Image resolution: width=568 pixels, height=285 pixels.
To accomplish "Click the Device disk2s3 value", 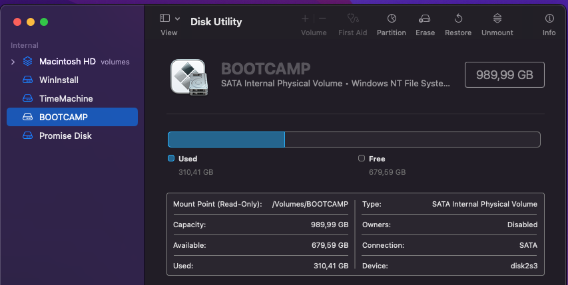I will (x=524, y=266).
